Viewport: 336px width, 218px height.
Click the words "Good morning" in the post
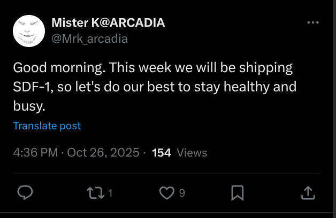50,68
